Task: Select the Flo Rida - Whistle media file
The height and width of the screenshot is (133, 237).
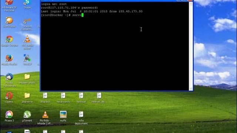Action: (45, 118)
